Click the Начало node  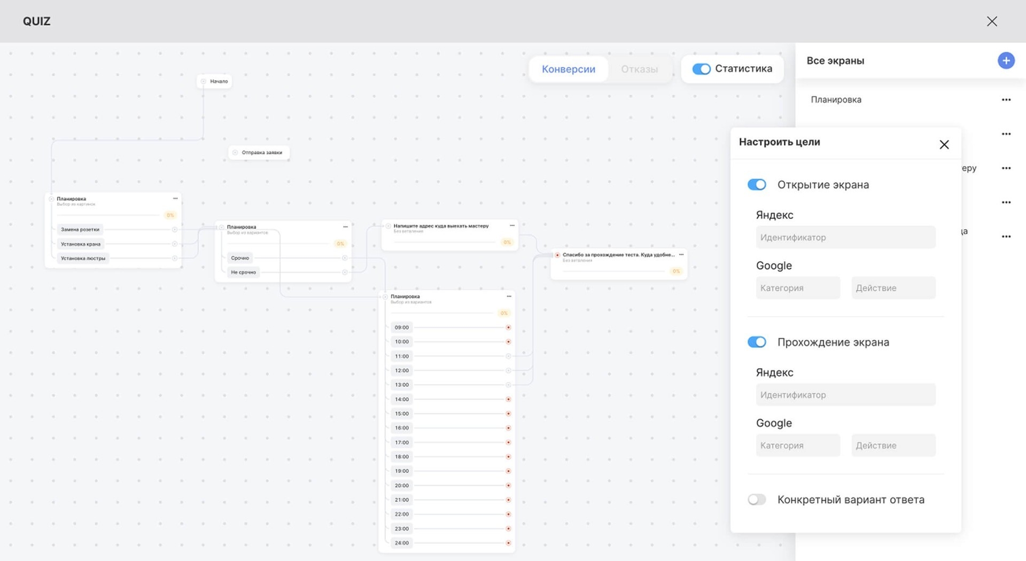(x=215, y=82)
